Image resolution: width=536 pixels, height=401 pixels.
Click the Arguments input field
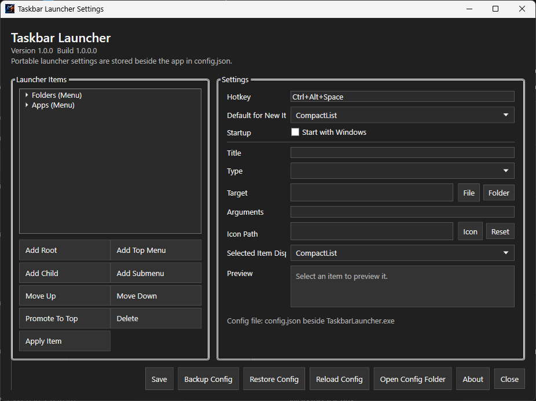pos(402,212)
